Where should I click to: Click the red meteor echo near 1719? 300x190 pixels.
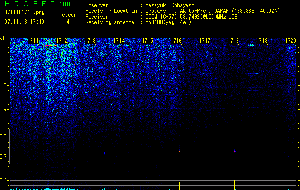click(x=254, y=45)
